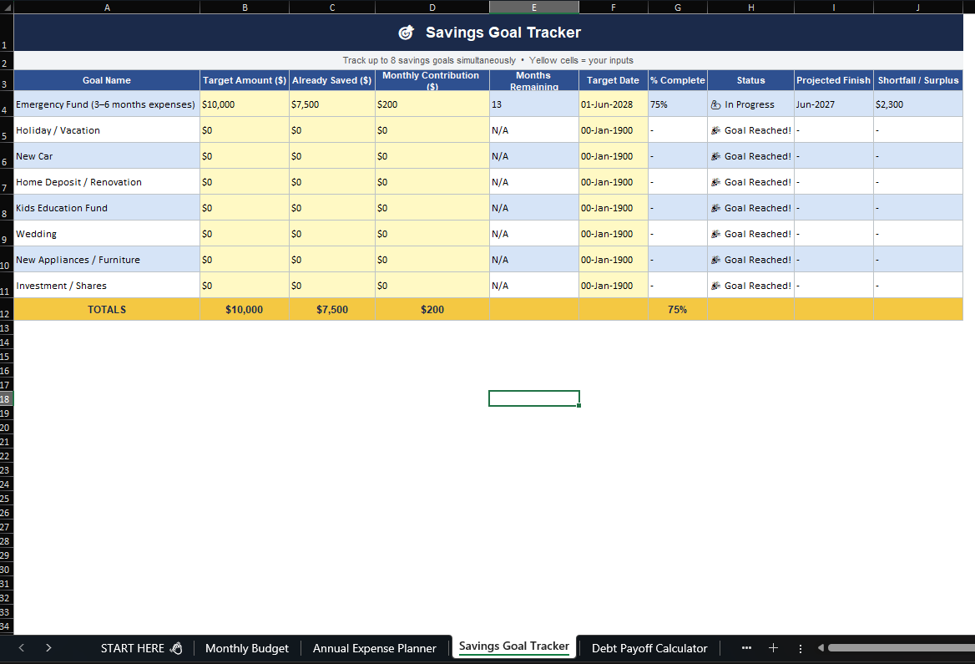Add a new sheet with plus button
The height and width of the screenshot is (664, 975).
pos(773,648)
